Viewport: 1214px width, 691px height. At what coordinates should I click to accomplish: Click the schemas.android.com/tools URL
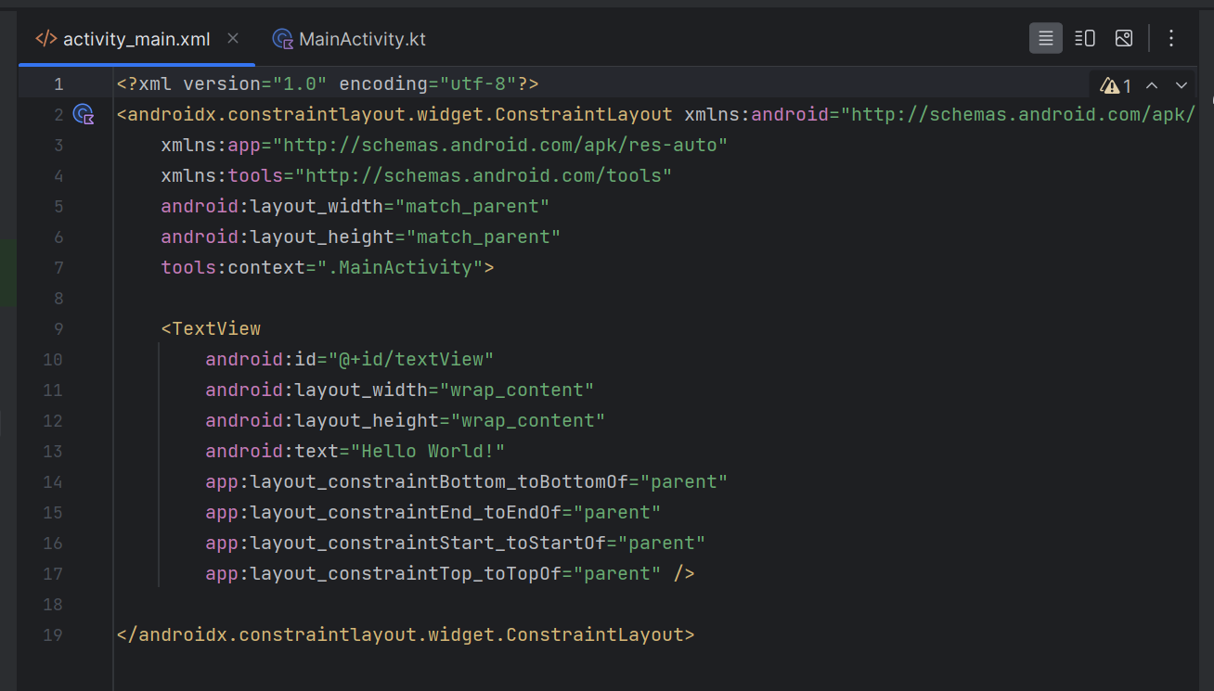click(488, 176)
